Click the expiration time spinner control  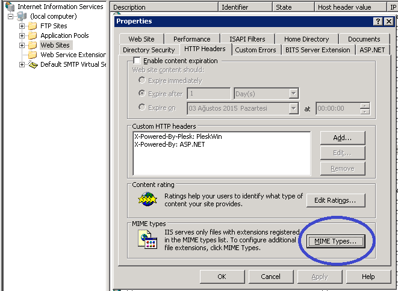[364, 109]
